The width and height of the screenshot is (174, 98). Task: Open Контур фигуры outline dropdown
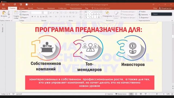tap(128, 14)
